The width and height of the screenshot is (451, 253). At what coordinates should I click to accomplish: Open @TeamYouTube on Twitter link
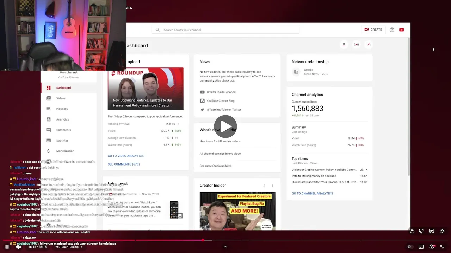(224, 110)
